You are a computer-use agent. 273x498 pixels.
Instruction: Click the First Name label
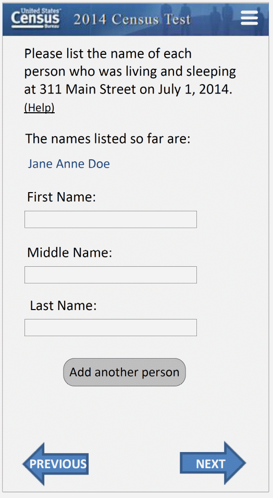point(61,197)
